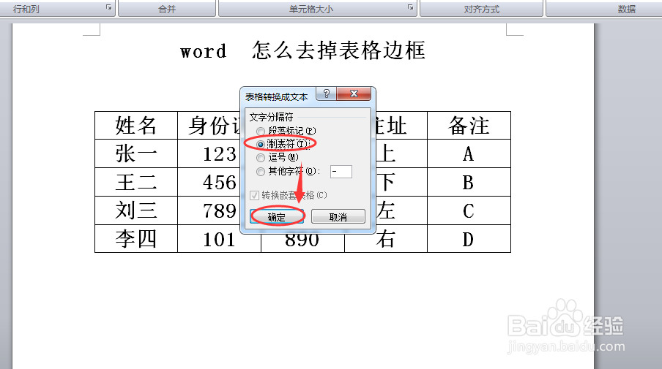Click the cell with letter C
The width and height of the screenshot is (662, 369).
[469, 210]
